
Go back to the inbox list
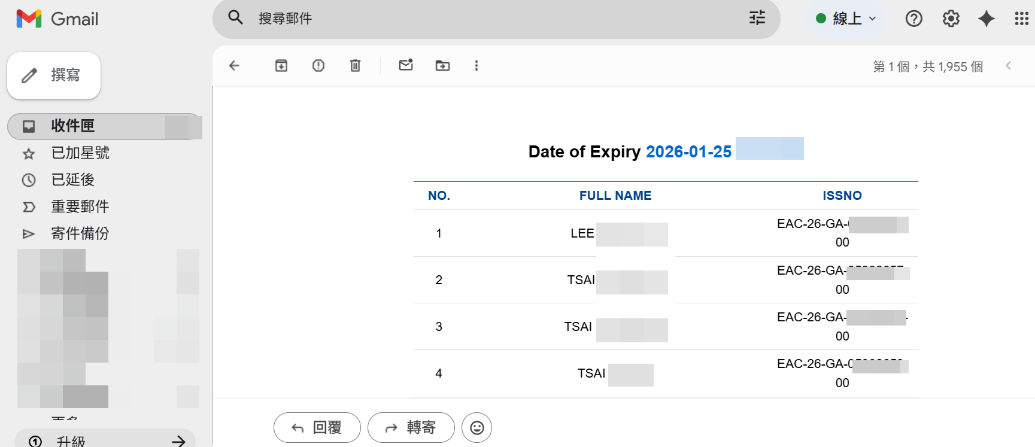click(x=234, y=66)
